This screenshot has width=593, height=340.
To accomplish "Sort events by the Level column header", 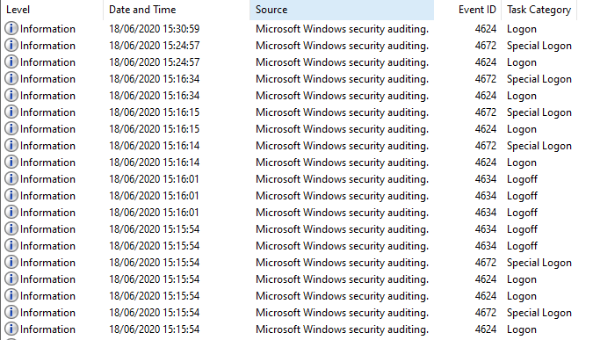I will coord(52,10).
